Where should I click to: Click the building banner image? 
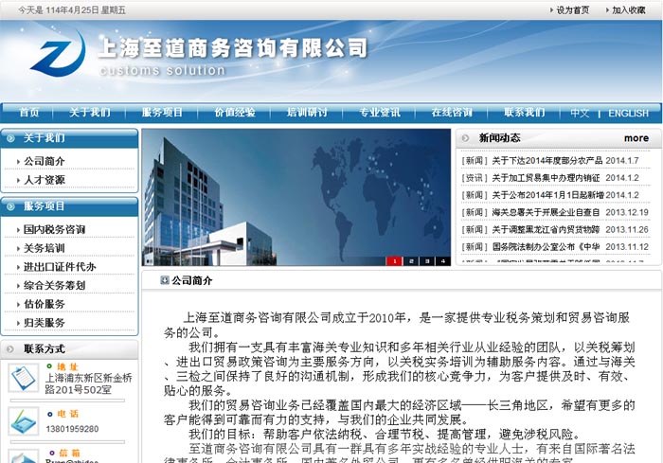tap(296, 197)
